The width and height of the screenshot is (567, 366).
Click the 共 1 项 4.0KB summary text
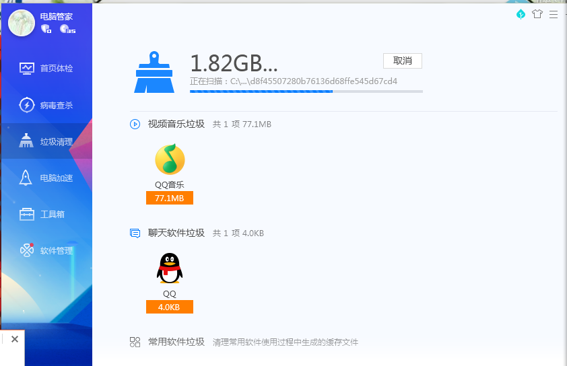click(x=238, y=233)
